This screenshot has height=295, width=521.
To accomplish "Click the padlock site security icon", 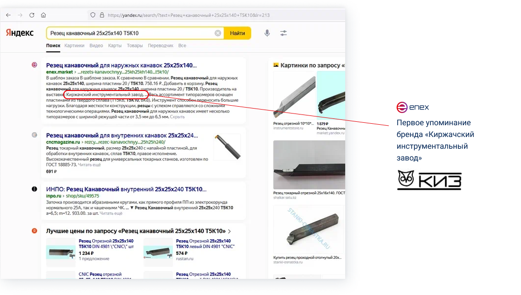I will click(102, 15).
